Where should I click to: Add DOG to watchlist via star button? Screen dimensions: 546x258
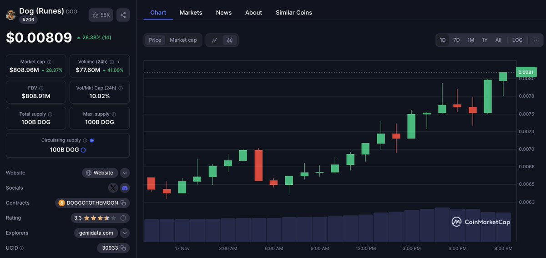[x=101, y=15]
